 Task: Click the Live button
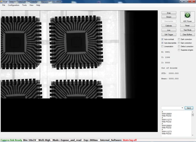(169, 30)
